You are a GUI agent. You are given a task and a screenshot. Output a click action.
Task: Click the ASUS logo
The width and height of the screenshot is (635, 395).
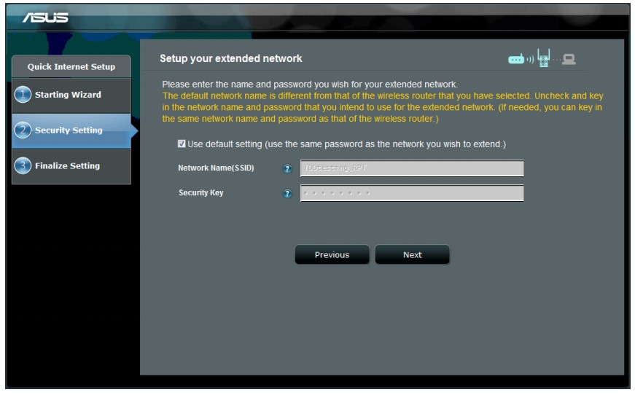(x=45, y=17)
